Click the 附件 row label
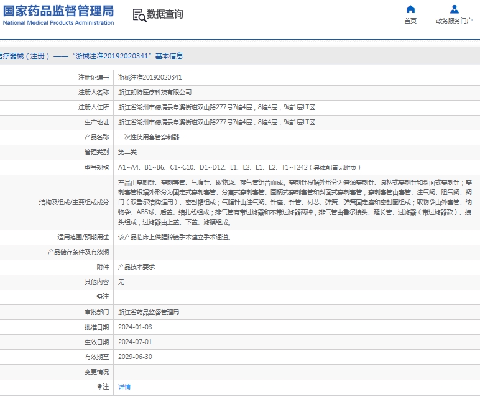The height and width of the screenshot is (397, 480). pyautogui.click(x=103, y=267)
